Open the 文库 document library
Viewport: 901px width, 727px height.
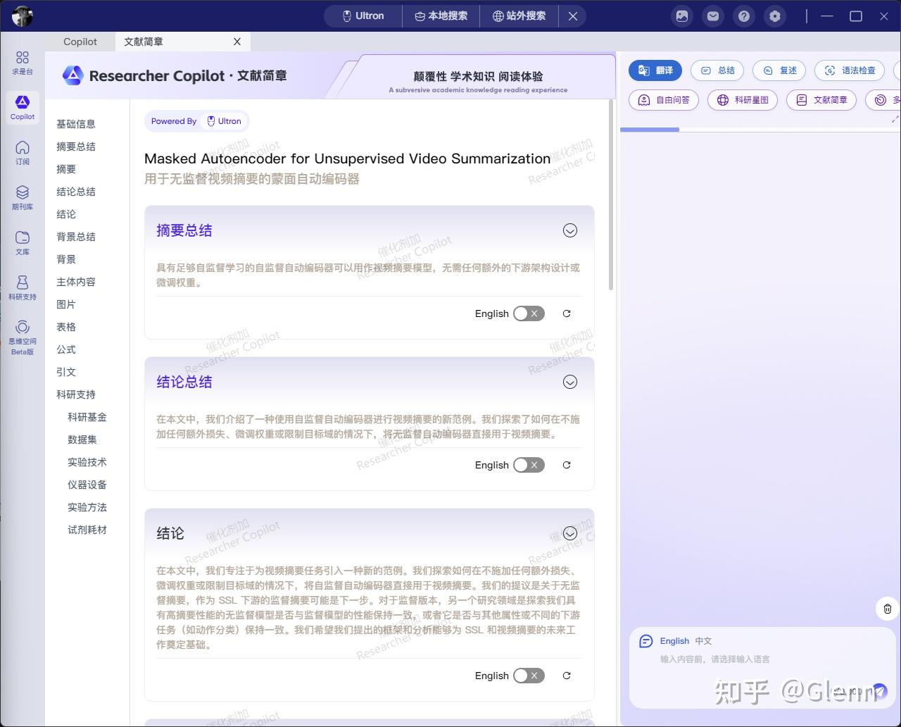[22, 242]
